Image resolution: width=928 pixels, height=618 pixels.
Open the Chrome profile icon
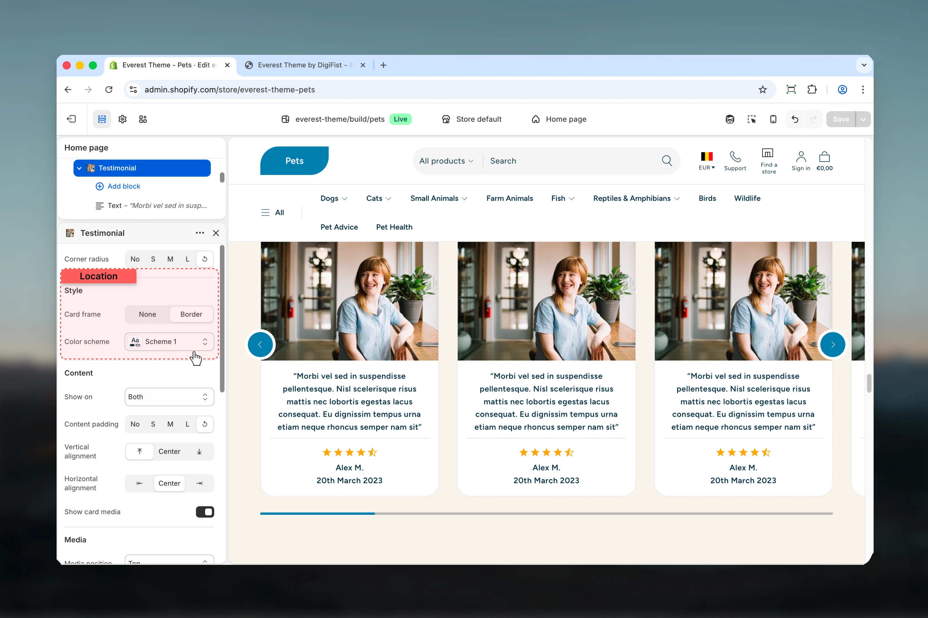843,89
